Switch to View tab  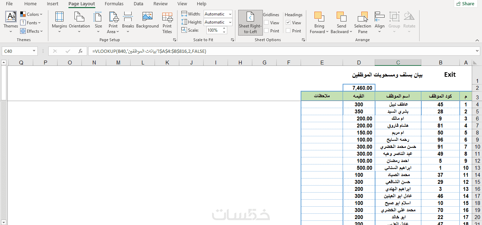point(182,4)
